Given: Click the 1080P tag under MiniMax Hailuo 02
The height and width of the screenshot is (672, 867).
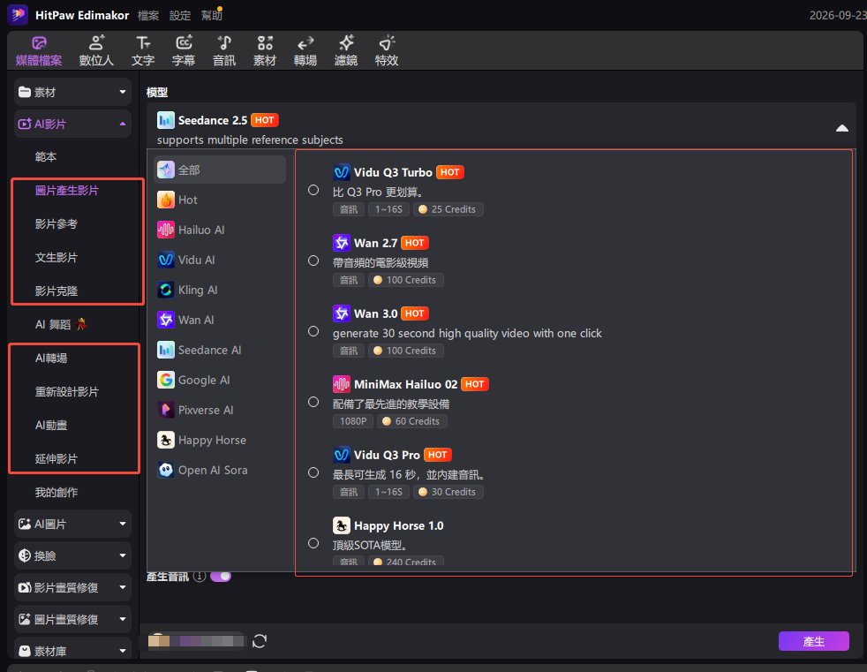Looking at the screenshot, I should (x=353, y=421).
